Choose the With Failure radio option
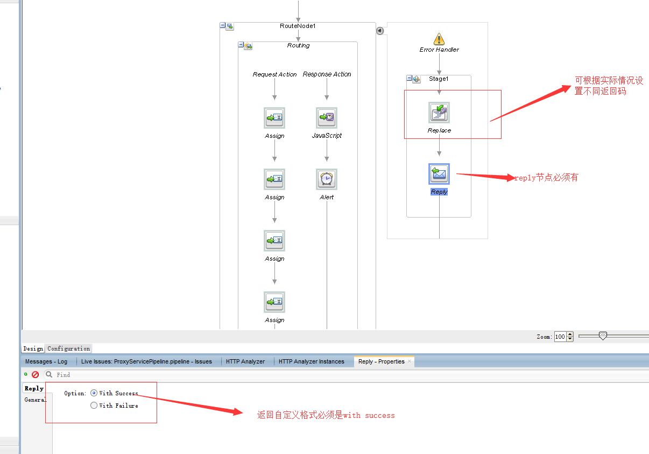649x454 pixels. (94, 406)
